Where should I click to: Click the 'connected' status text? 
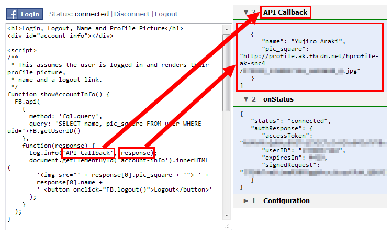(x=92, y=14)
